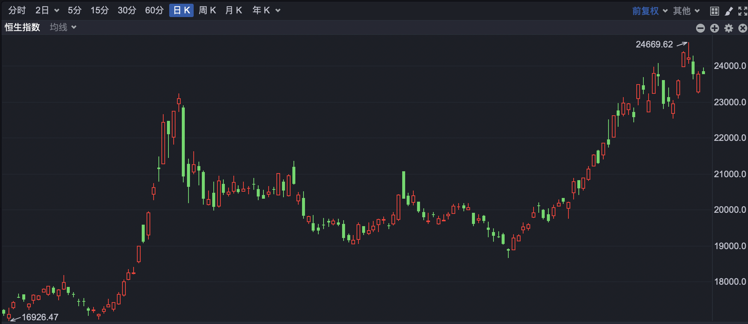748x324 pixels.
Task: Expand the 2日 dropdown arrow
Action: [x=57, y=11]
